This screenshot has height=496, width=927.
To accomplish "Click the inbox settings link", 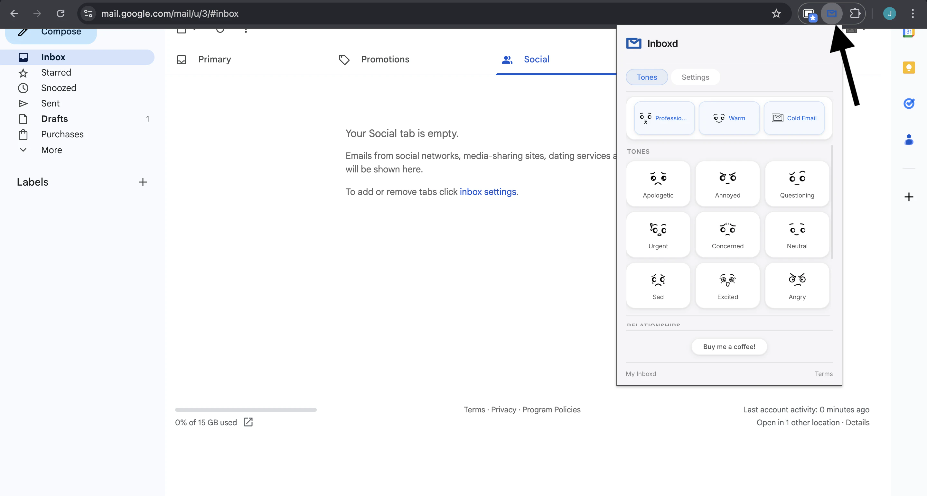I will 488,192.
